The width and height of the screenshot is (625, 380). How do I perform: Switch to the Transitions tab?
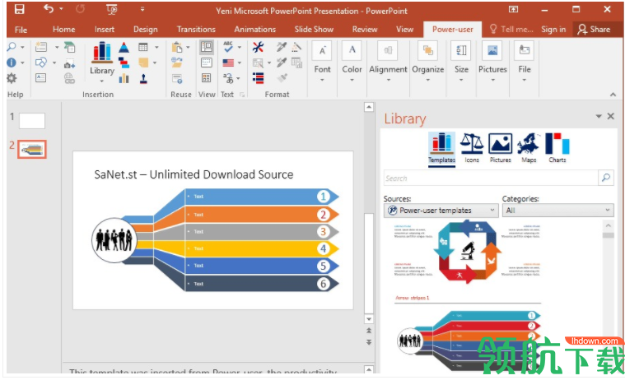196,30
